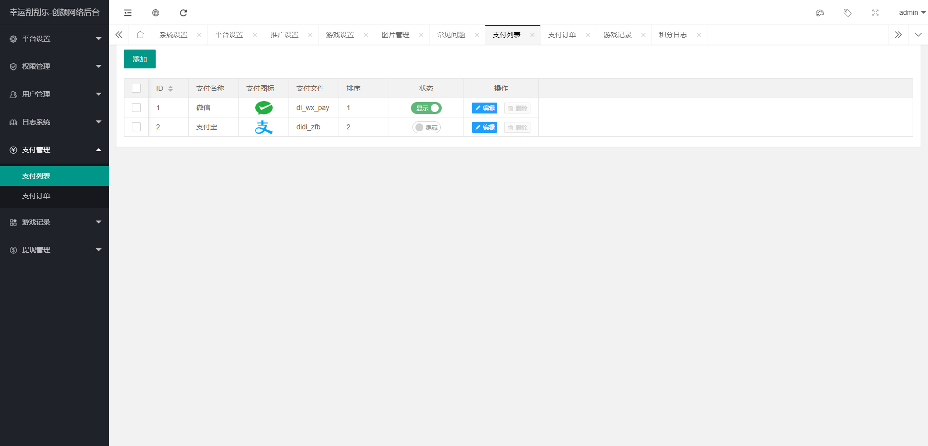
Task: Close the 常见问题 tab
Action: point(477,35)
